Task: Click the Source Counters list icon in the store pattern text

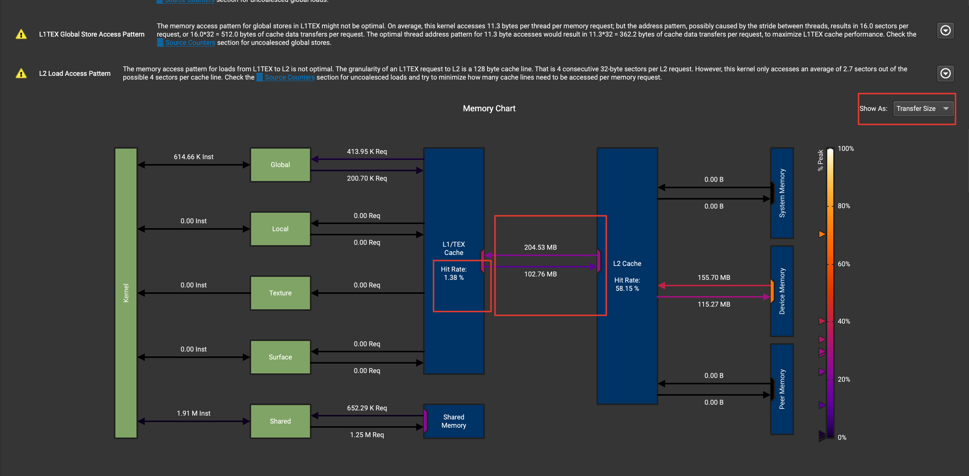Action: (x=160, y=42)
